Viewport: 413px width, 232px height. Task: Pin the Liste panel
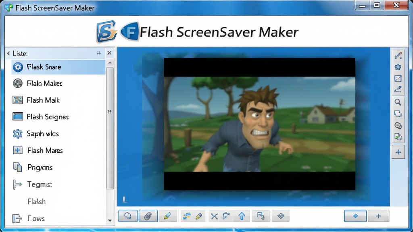pos(99,54)
